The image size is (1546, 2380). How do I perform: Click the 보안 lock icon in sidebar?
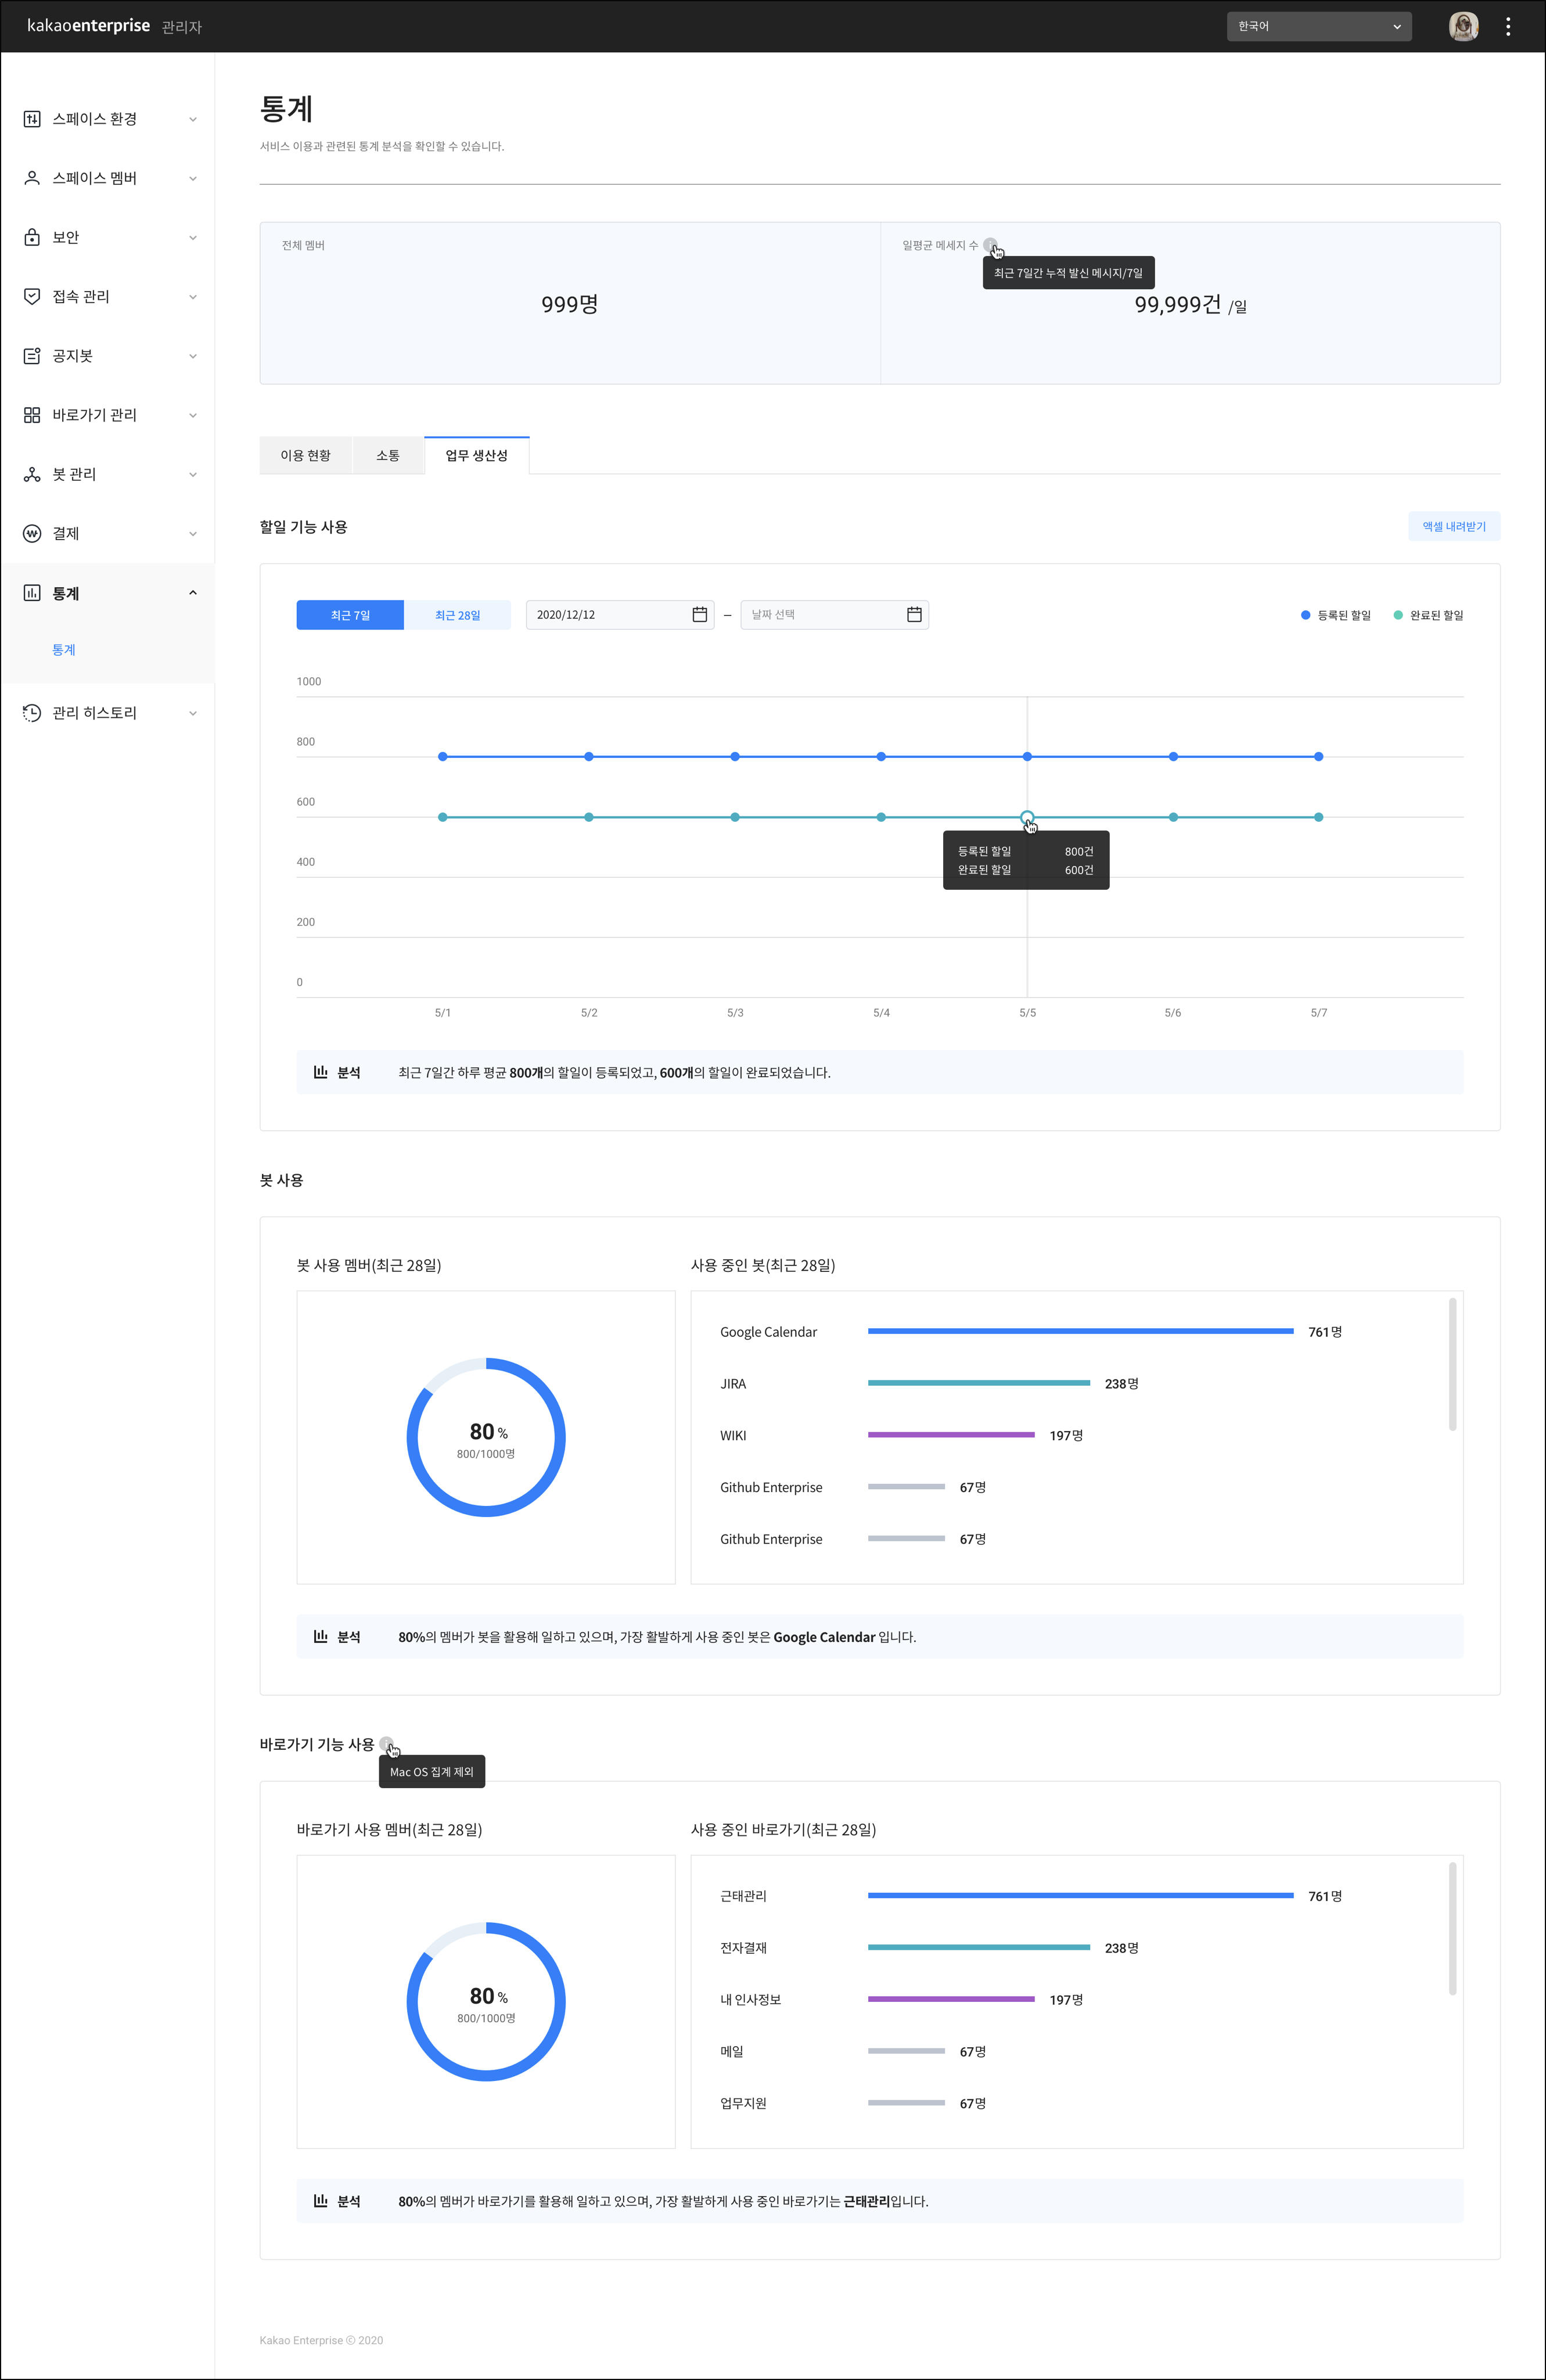click(32, 237)
